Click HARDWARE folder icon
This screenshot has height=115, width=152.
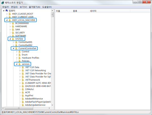tap(13, 26)
